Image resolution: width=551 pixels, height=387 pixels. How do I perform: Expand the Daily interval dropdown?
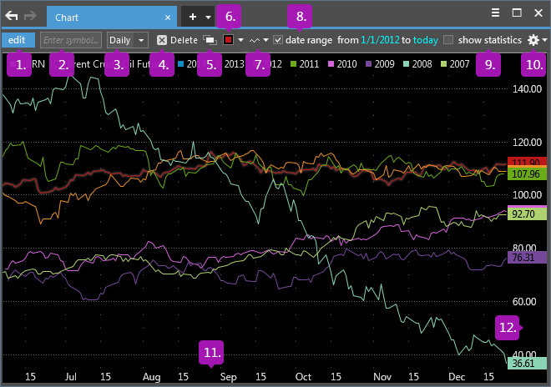tap(128, 39)
